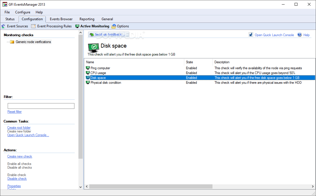Click Enabled state of Physical disk condition

coord(191,83)
